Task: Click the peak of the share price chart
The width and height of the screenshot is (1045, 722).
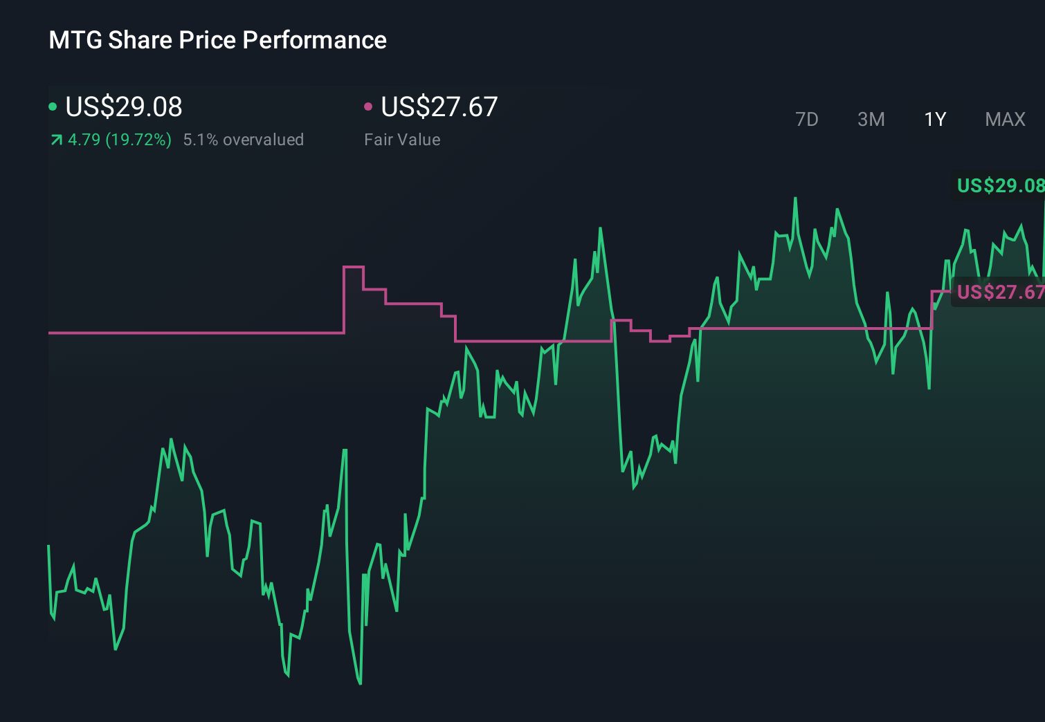Action: point(796,197)
